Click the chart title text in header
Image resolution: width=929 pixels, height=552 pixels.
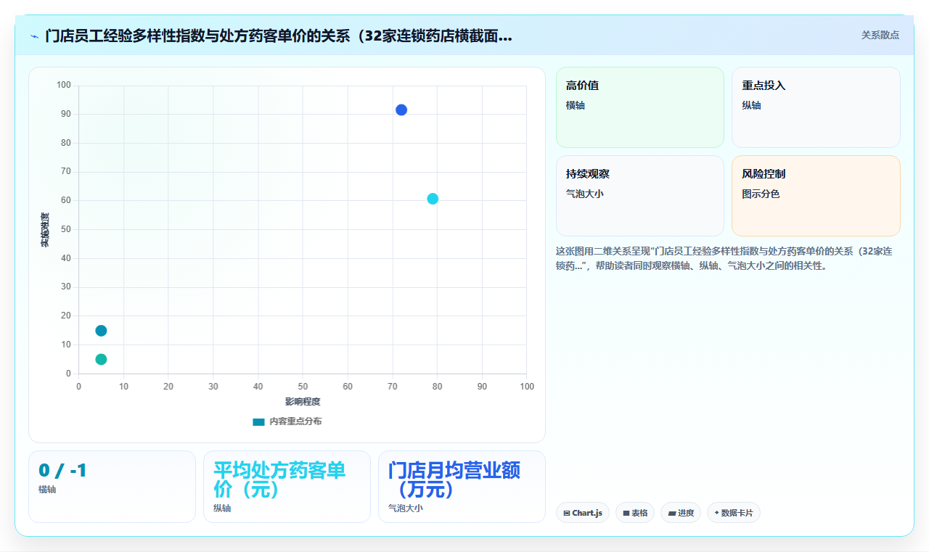(x=279, y=36)
